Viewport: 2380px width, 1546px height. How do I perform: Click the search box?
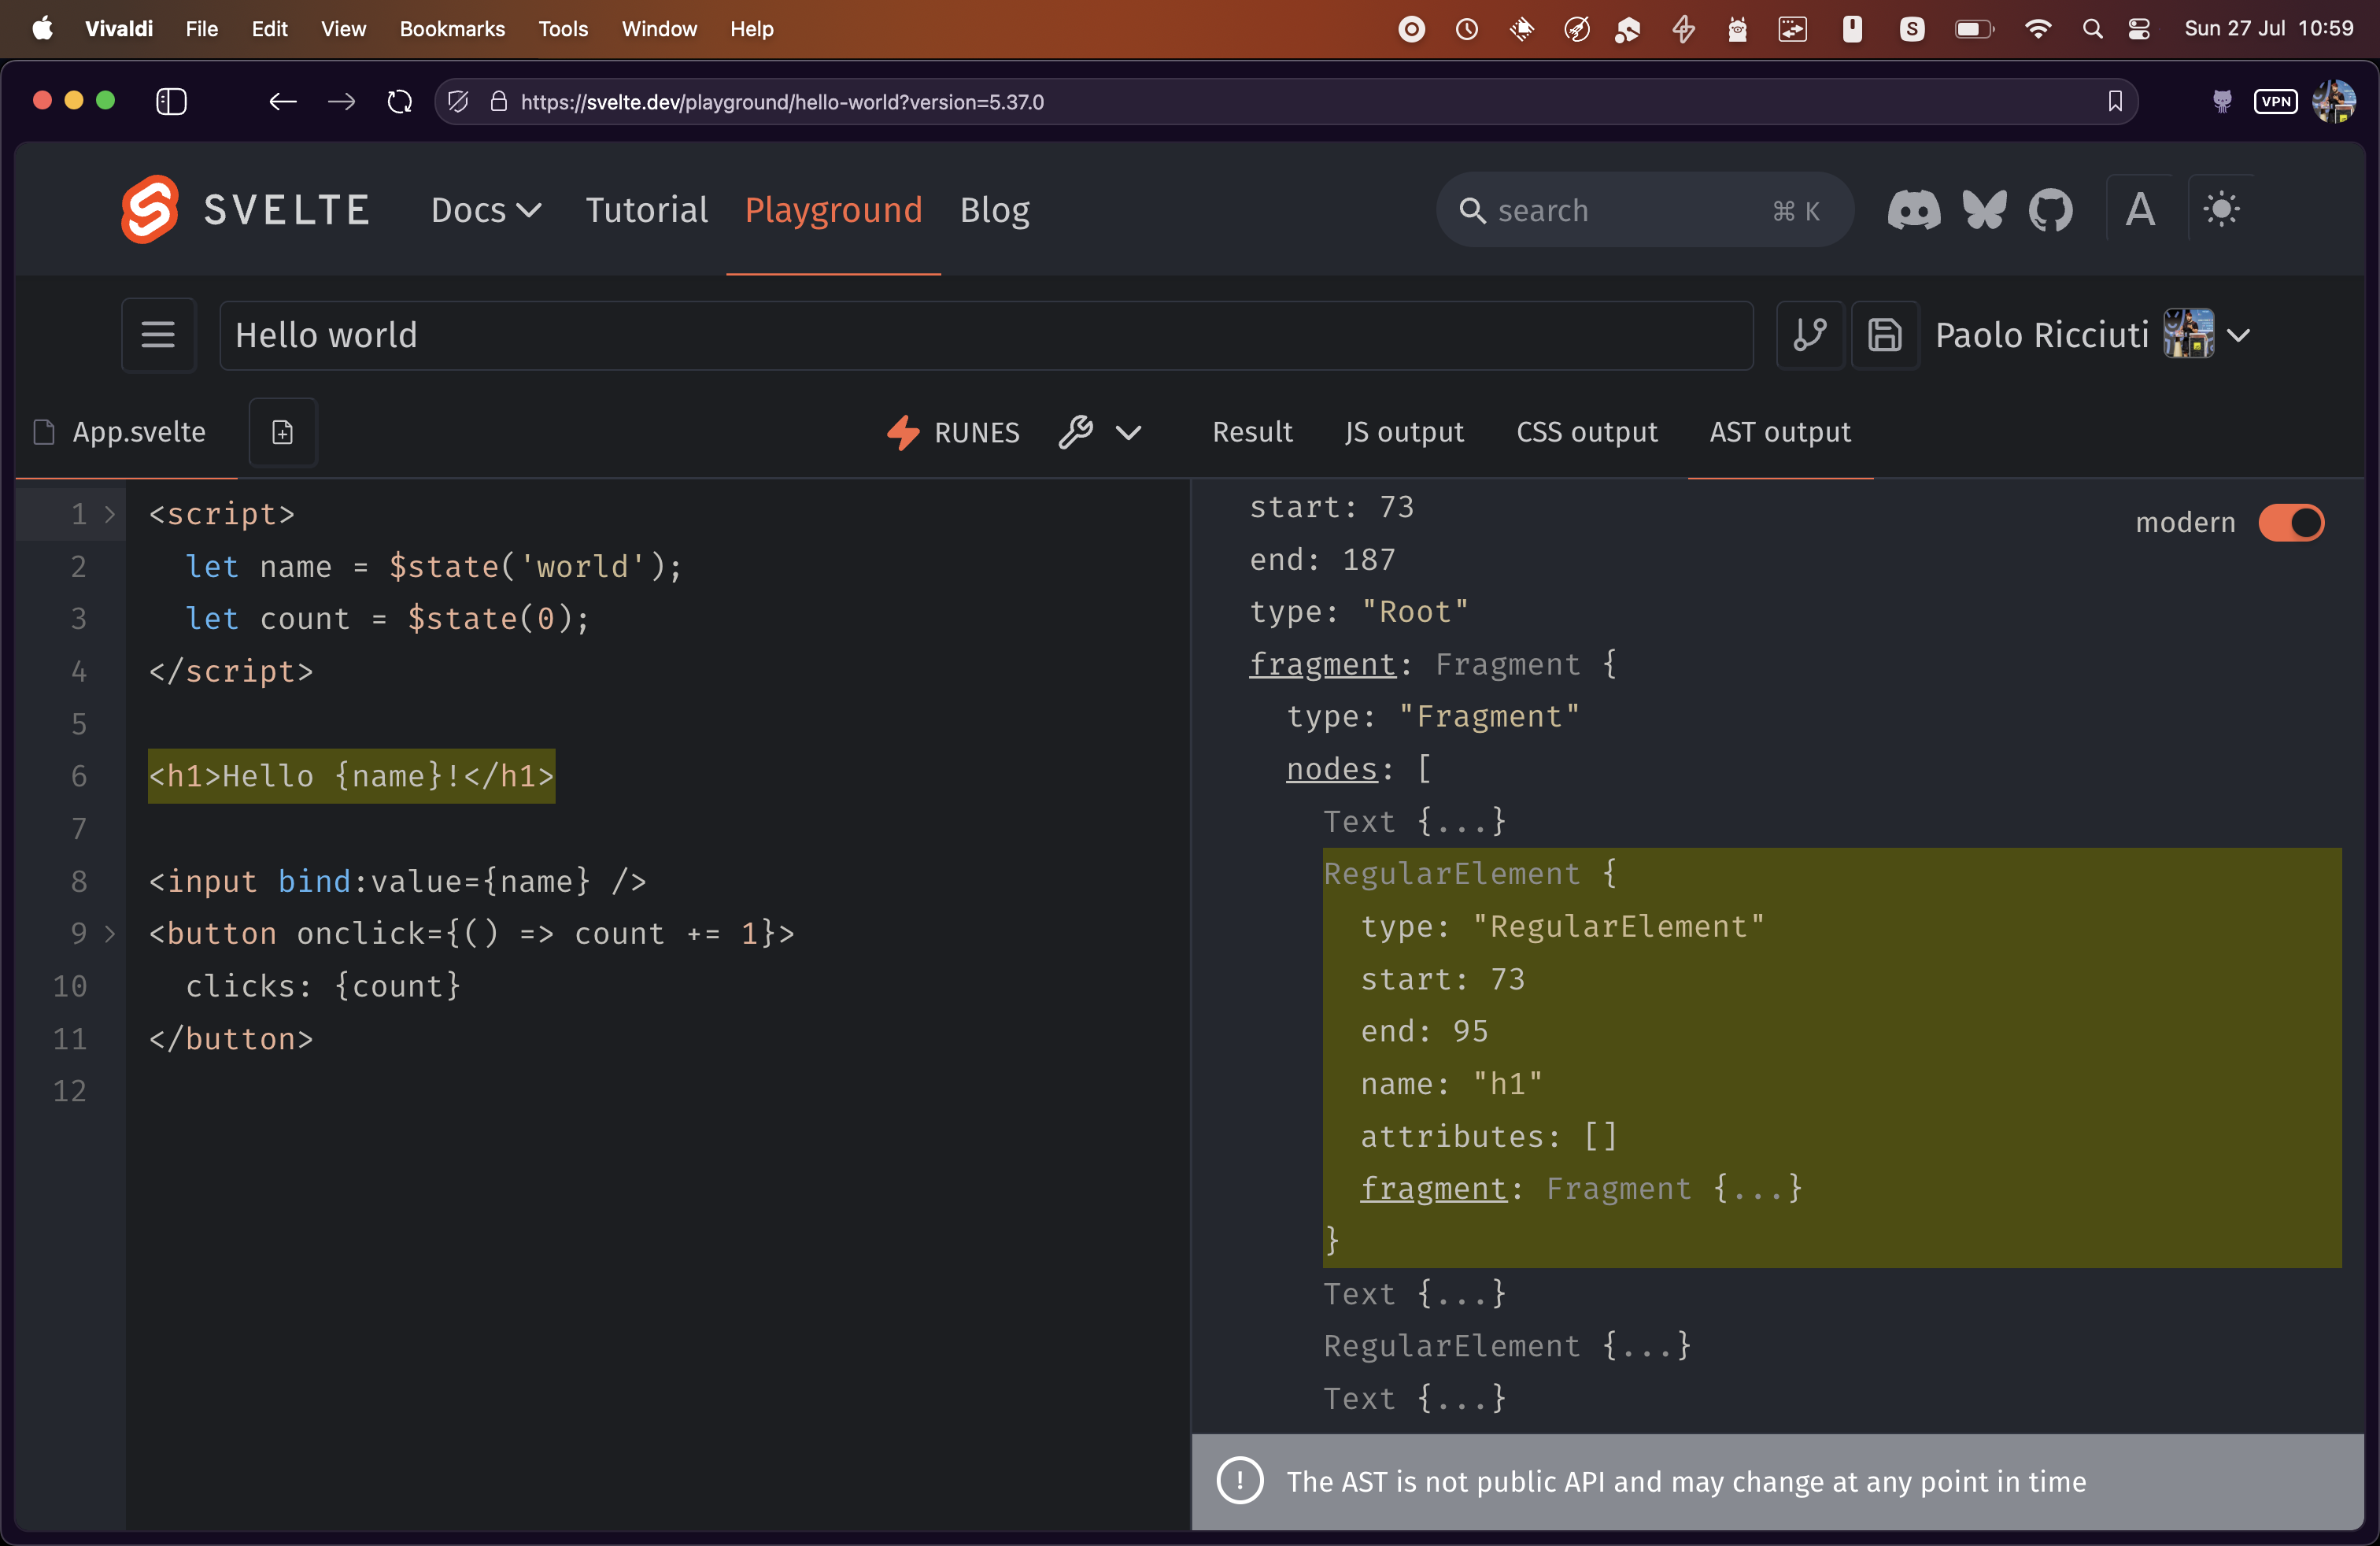pos(1644,210)
